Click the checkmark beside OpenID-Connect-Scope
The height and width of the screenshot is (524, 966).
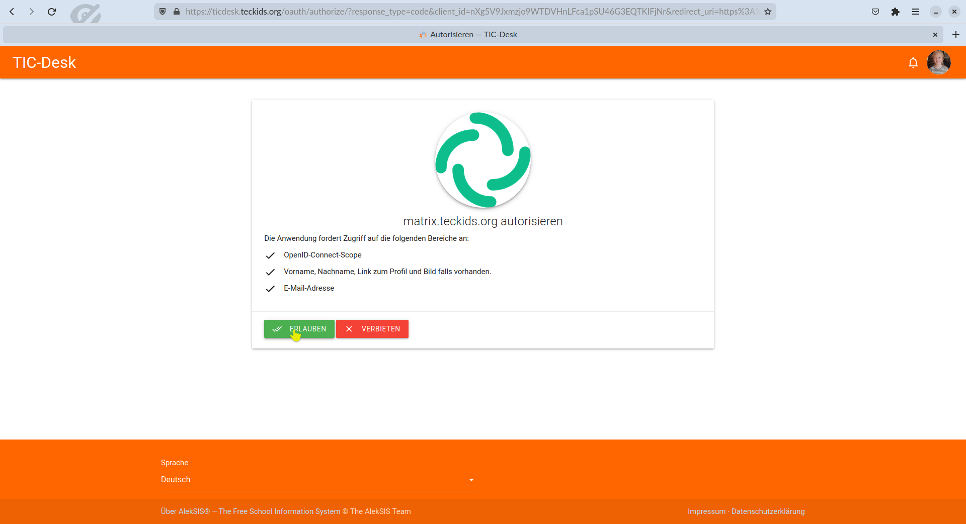[x=270, y=255]
